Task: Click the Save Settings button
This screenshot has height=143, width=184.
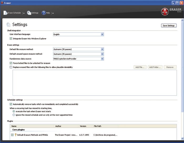Action: click(x=169, y=26)
